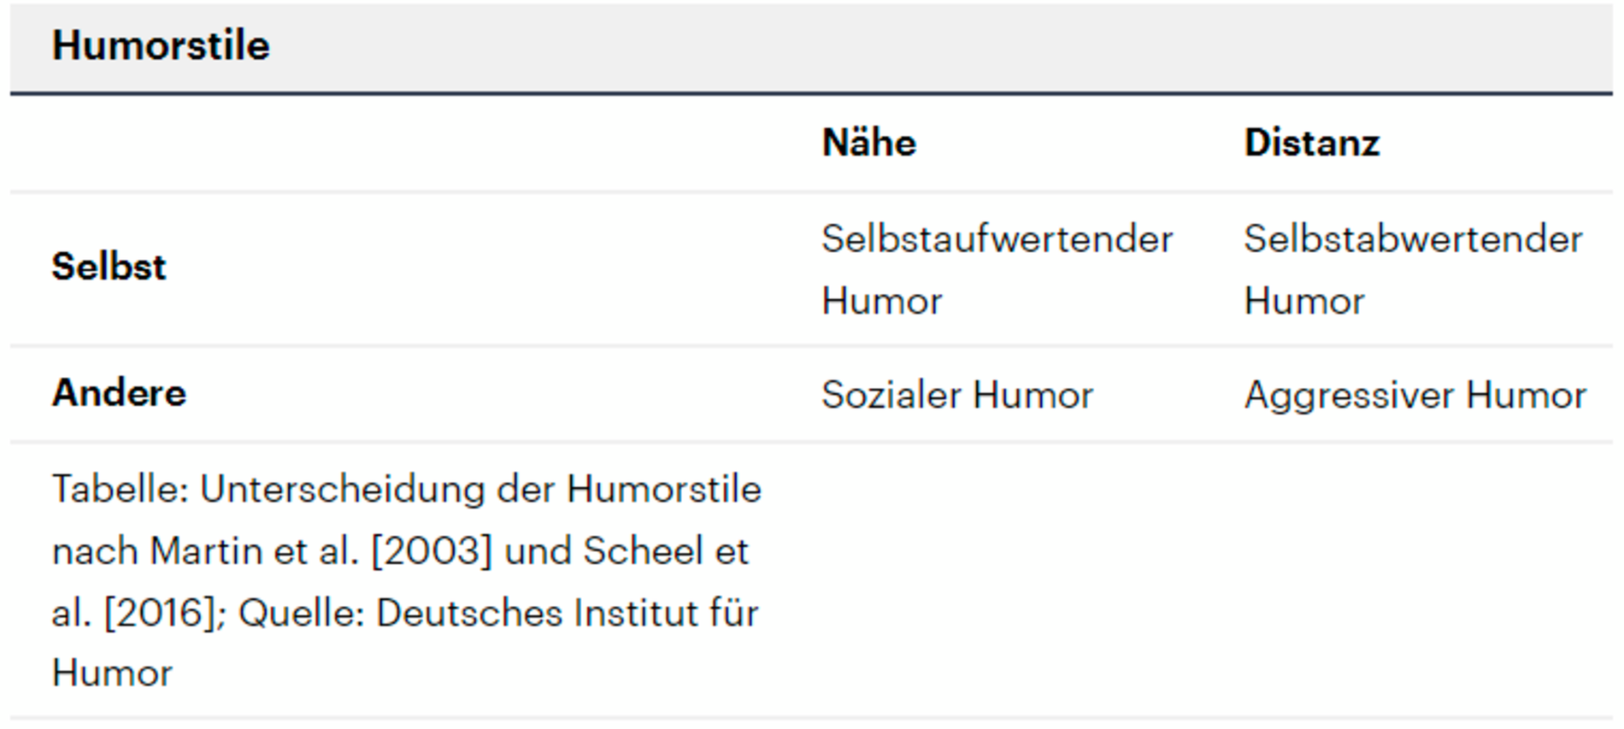Click the caption's first line starting with Tabelle

(406, 490)
